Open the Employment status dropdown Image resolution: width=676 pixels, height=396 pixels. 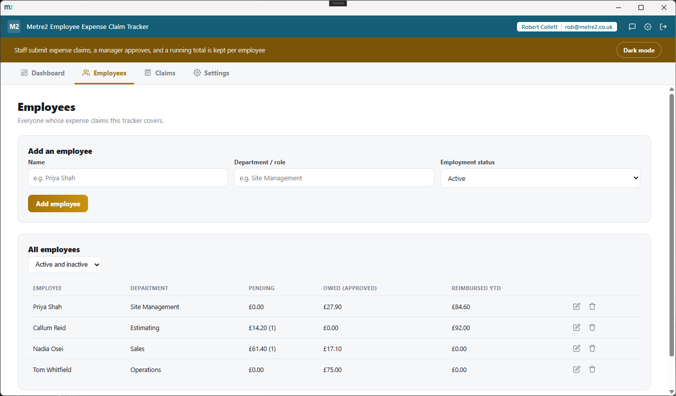coord(540,178)
